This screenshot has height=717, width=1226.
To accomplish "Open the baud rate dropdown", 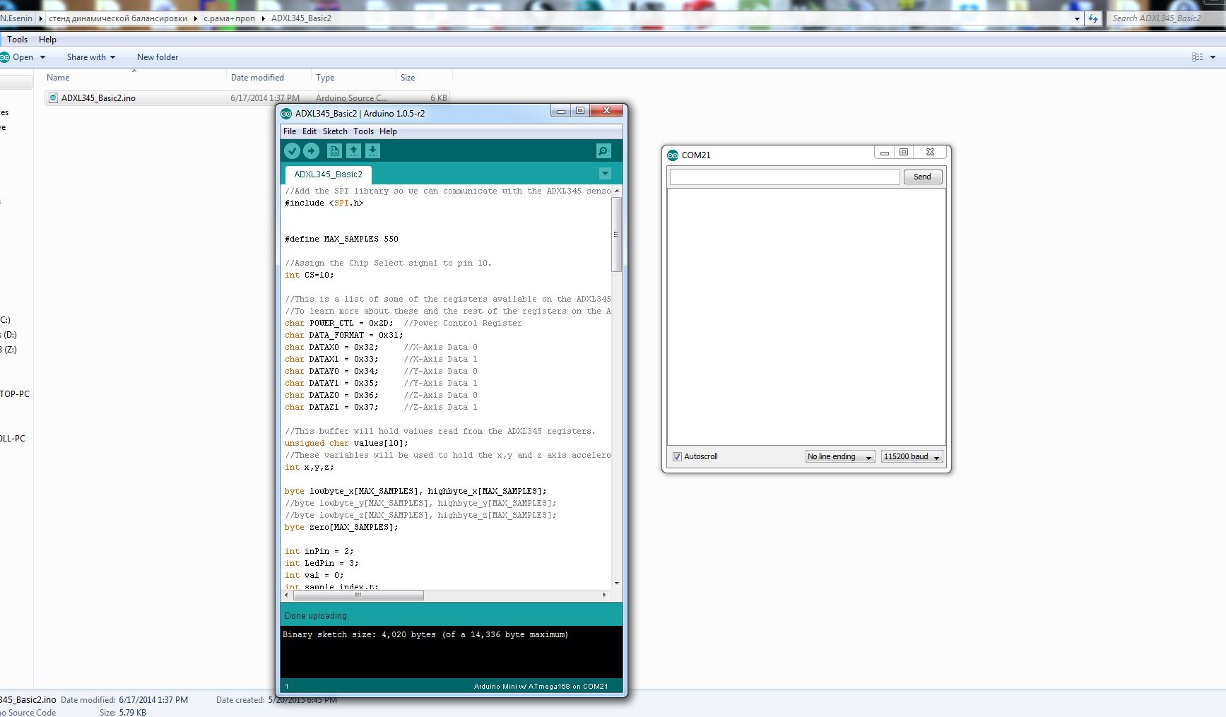I will click(912, 457).
